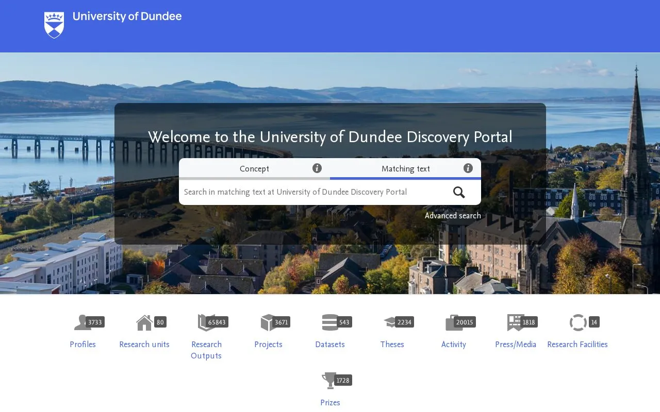The width and height of the screenshot is (660, 412).
Task: Open info icon next to Matching text tab
Action: [468, 168]
